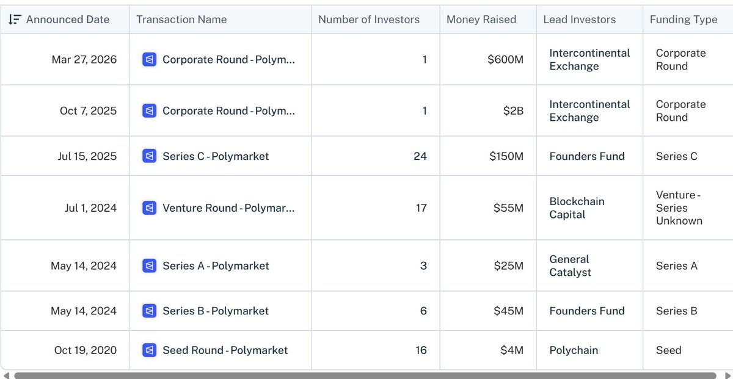The height and width of the screenshot is (379, 733).
Task: Click the sort icon beside Announced Date
Action: tap(14, 20)
